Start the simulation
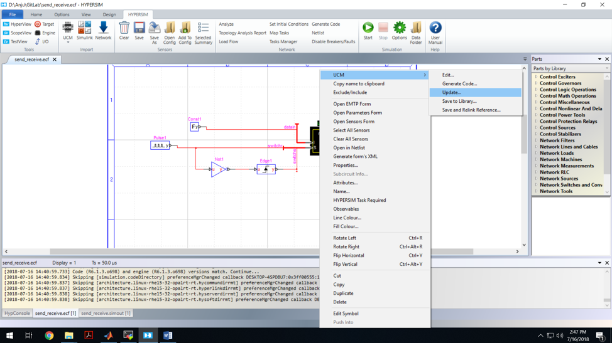 coord(368,31)
